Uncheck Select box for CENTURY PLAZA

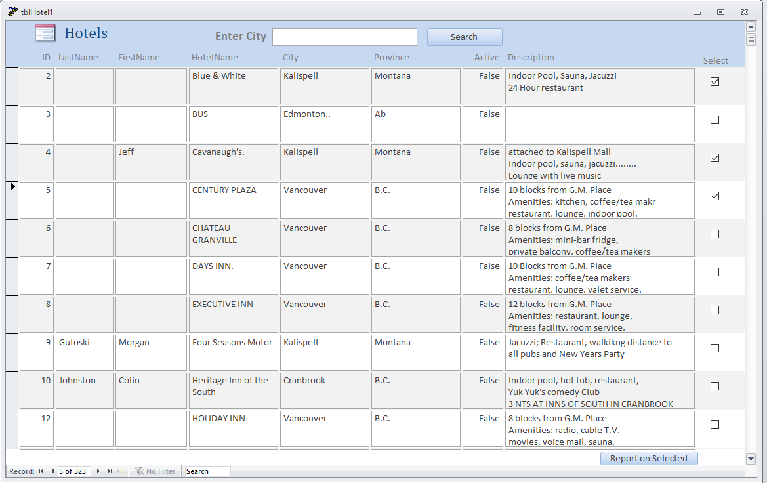pos(715,196)
